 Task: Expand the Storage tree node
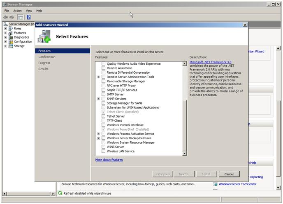click(x=6, y=46)
